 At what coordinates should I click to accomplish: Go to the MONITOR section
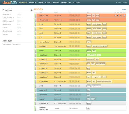(x=33, y=3)
